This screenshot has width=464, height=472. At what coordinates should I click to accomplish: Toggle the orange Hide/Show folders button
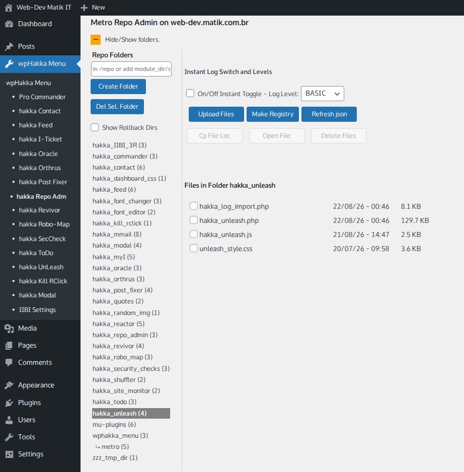pyautogui.click(x=96, y=39)
